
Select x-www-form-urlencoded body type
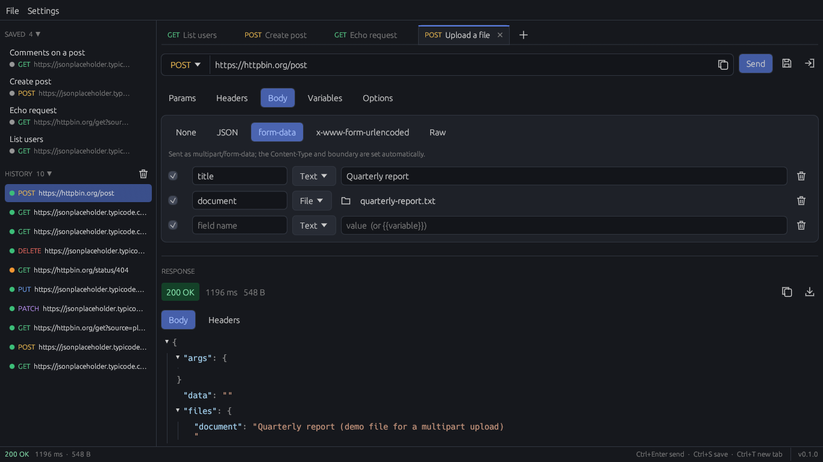click(x=363, y=132)
